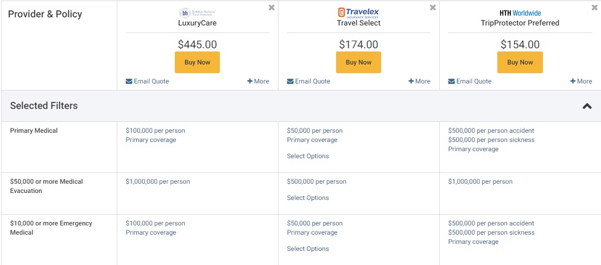Remove the Travel Select plan with its X icon
The image size is (601, 265).
pos(433,8)
